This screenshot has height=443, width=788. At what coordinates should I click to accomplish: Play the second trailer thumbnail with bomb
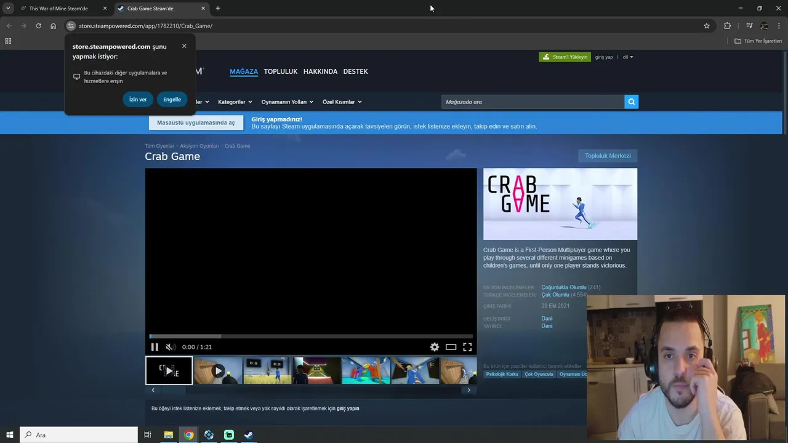coord(218,371)
